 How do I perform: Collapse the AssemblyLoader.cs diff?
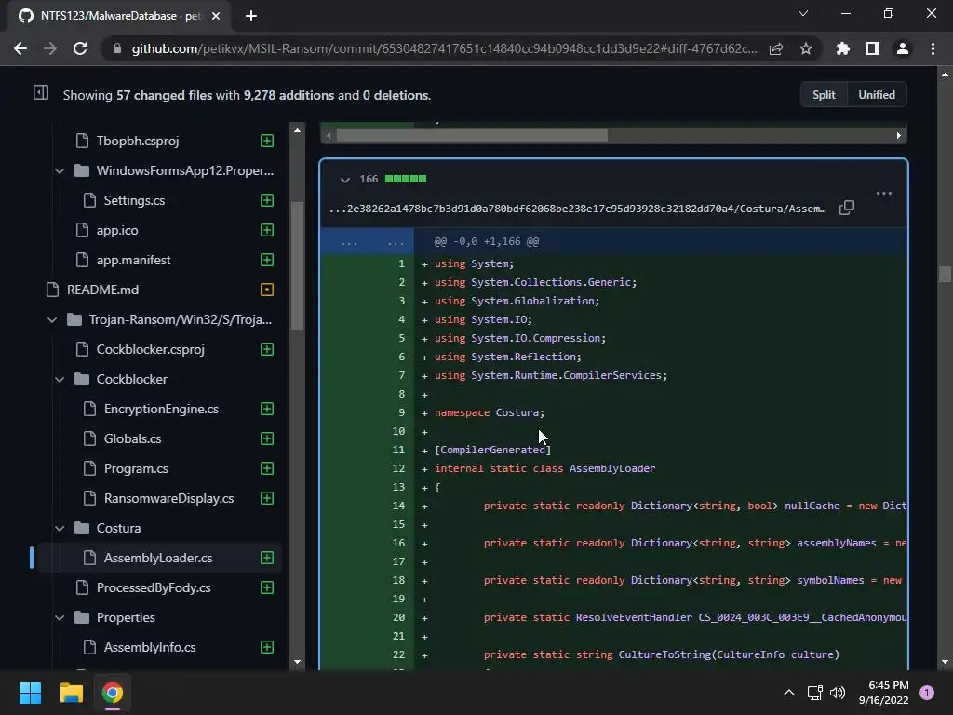tap(344, 180)
